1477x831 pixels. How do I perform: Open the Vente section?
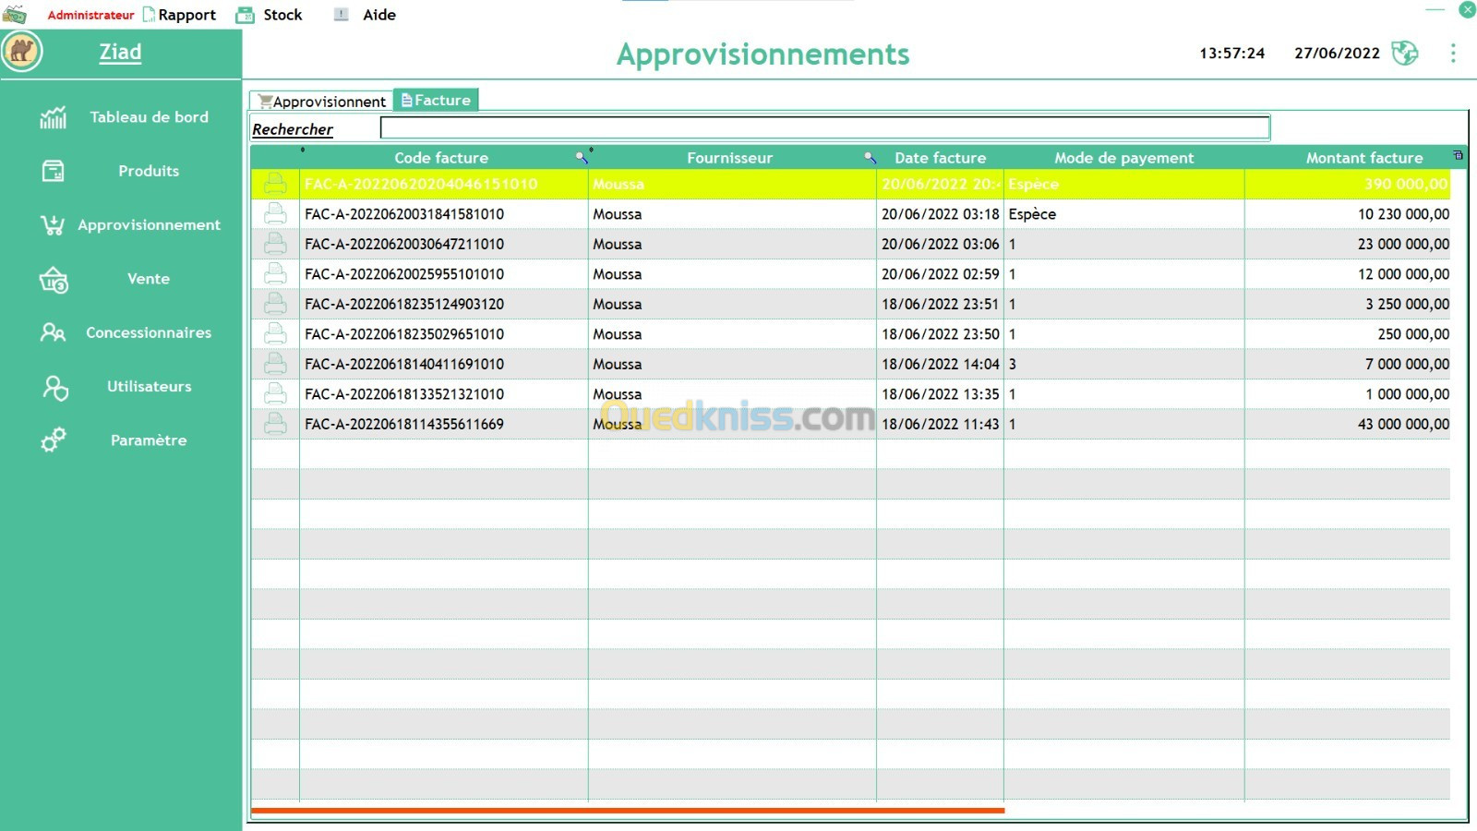[x=149, y=279]
